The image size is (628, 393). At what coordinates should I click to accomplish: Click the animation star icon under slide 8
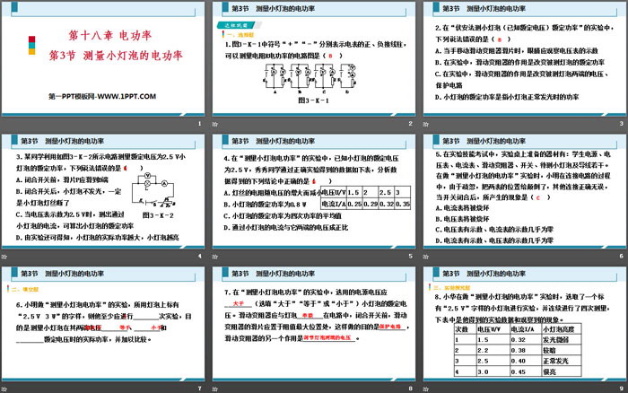pos(215,389)
